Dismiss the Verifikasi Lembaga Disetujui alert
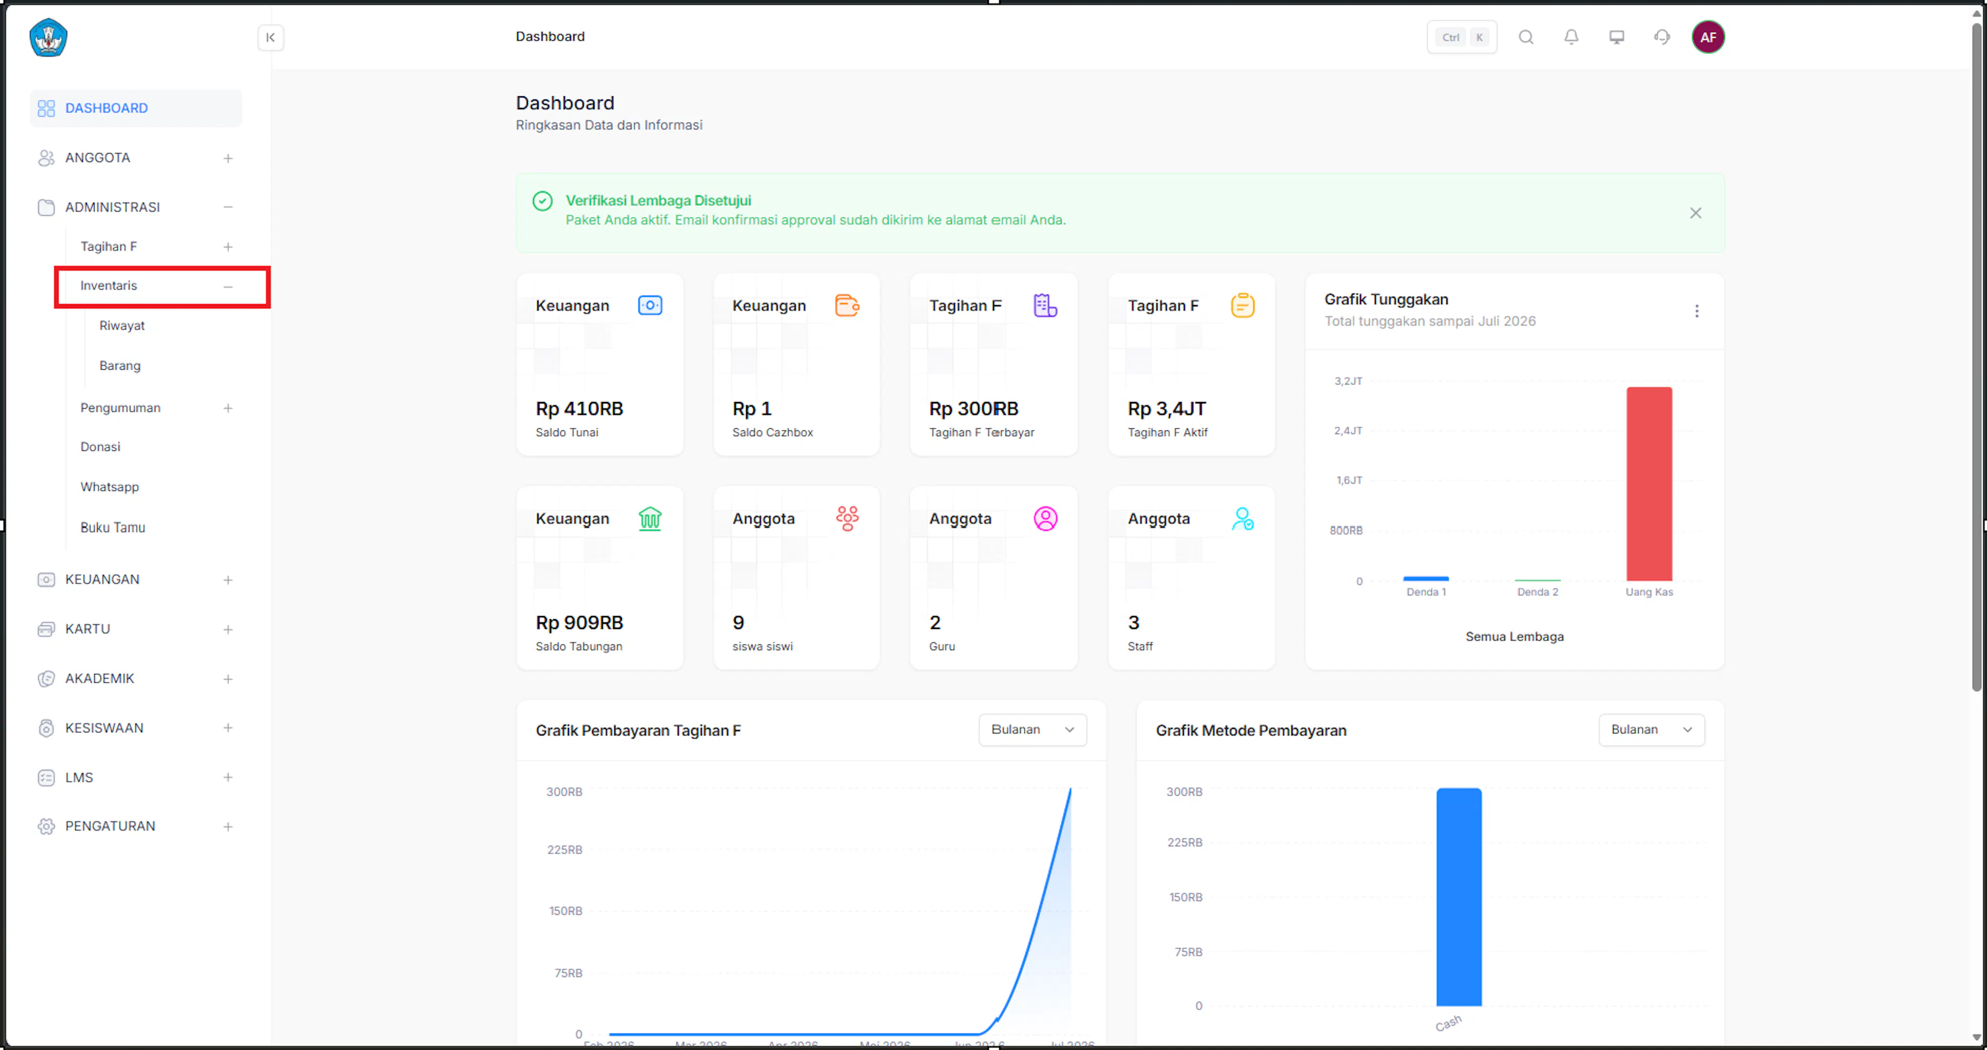 pos(1695,213)
